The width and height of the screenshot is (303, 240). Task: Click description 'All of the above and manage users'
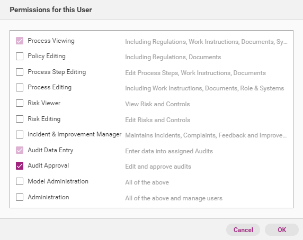pos(174,198)
